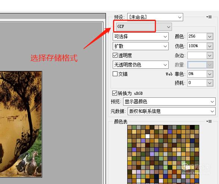This screenshot has height=184, width=219.
Task: Enable the 交错 interlaced checkbox
Action: (115, 74)
